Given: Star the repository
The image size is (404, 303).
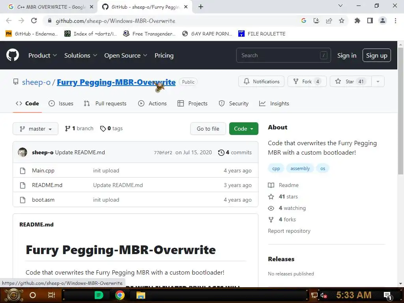Looking at the screenshot, I should 350,81.
